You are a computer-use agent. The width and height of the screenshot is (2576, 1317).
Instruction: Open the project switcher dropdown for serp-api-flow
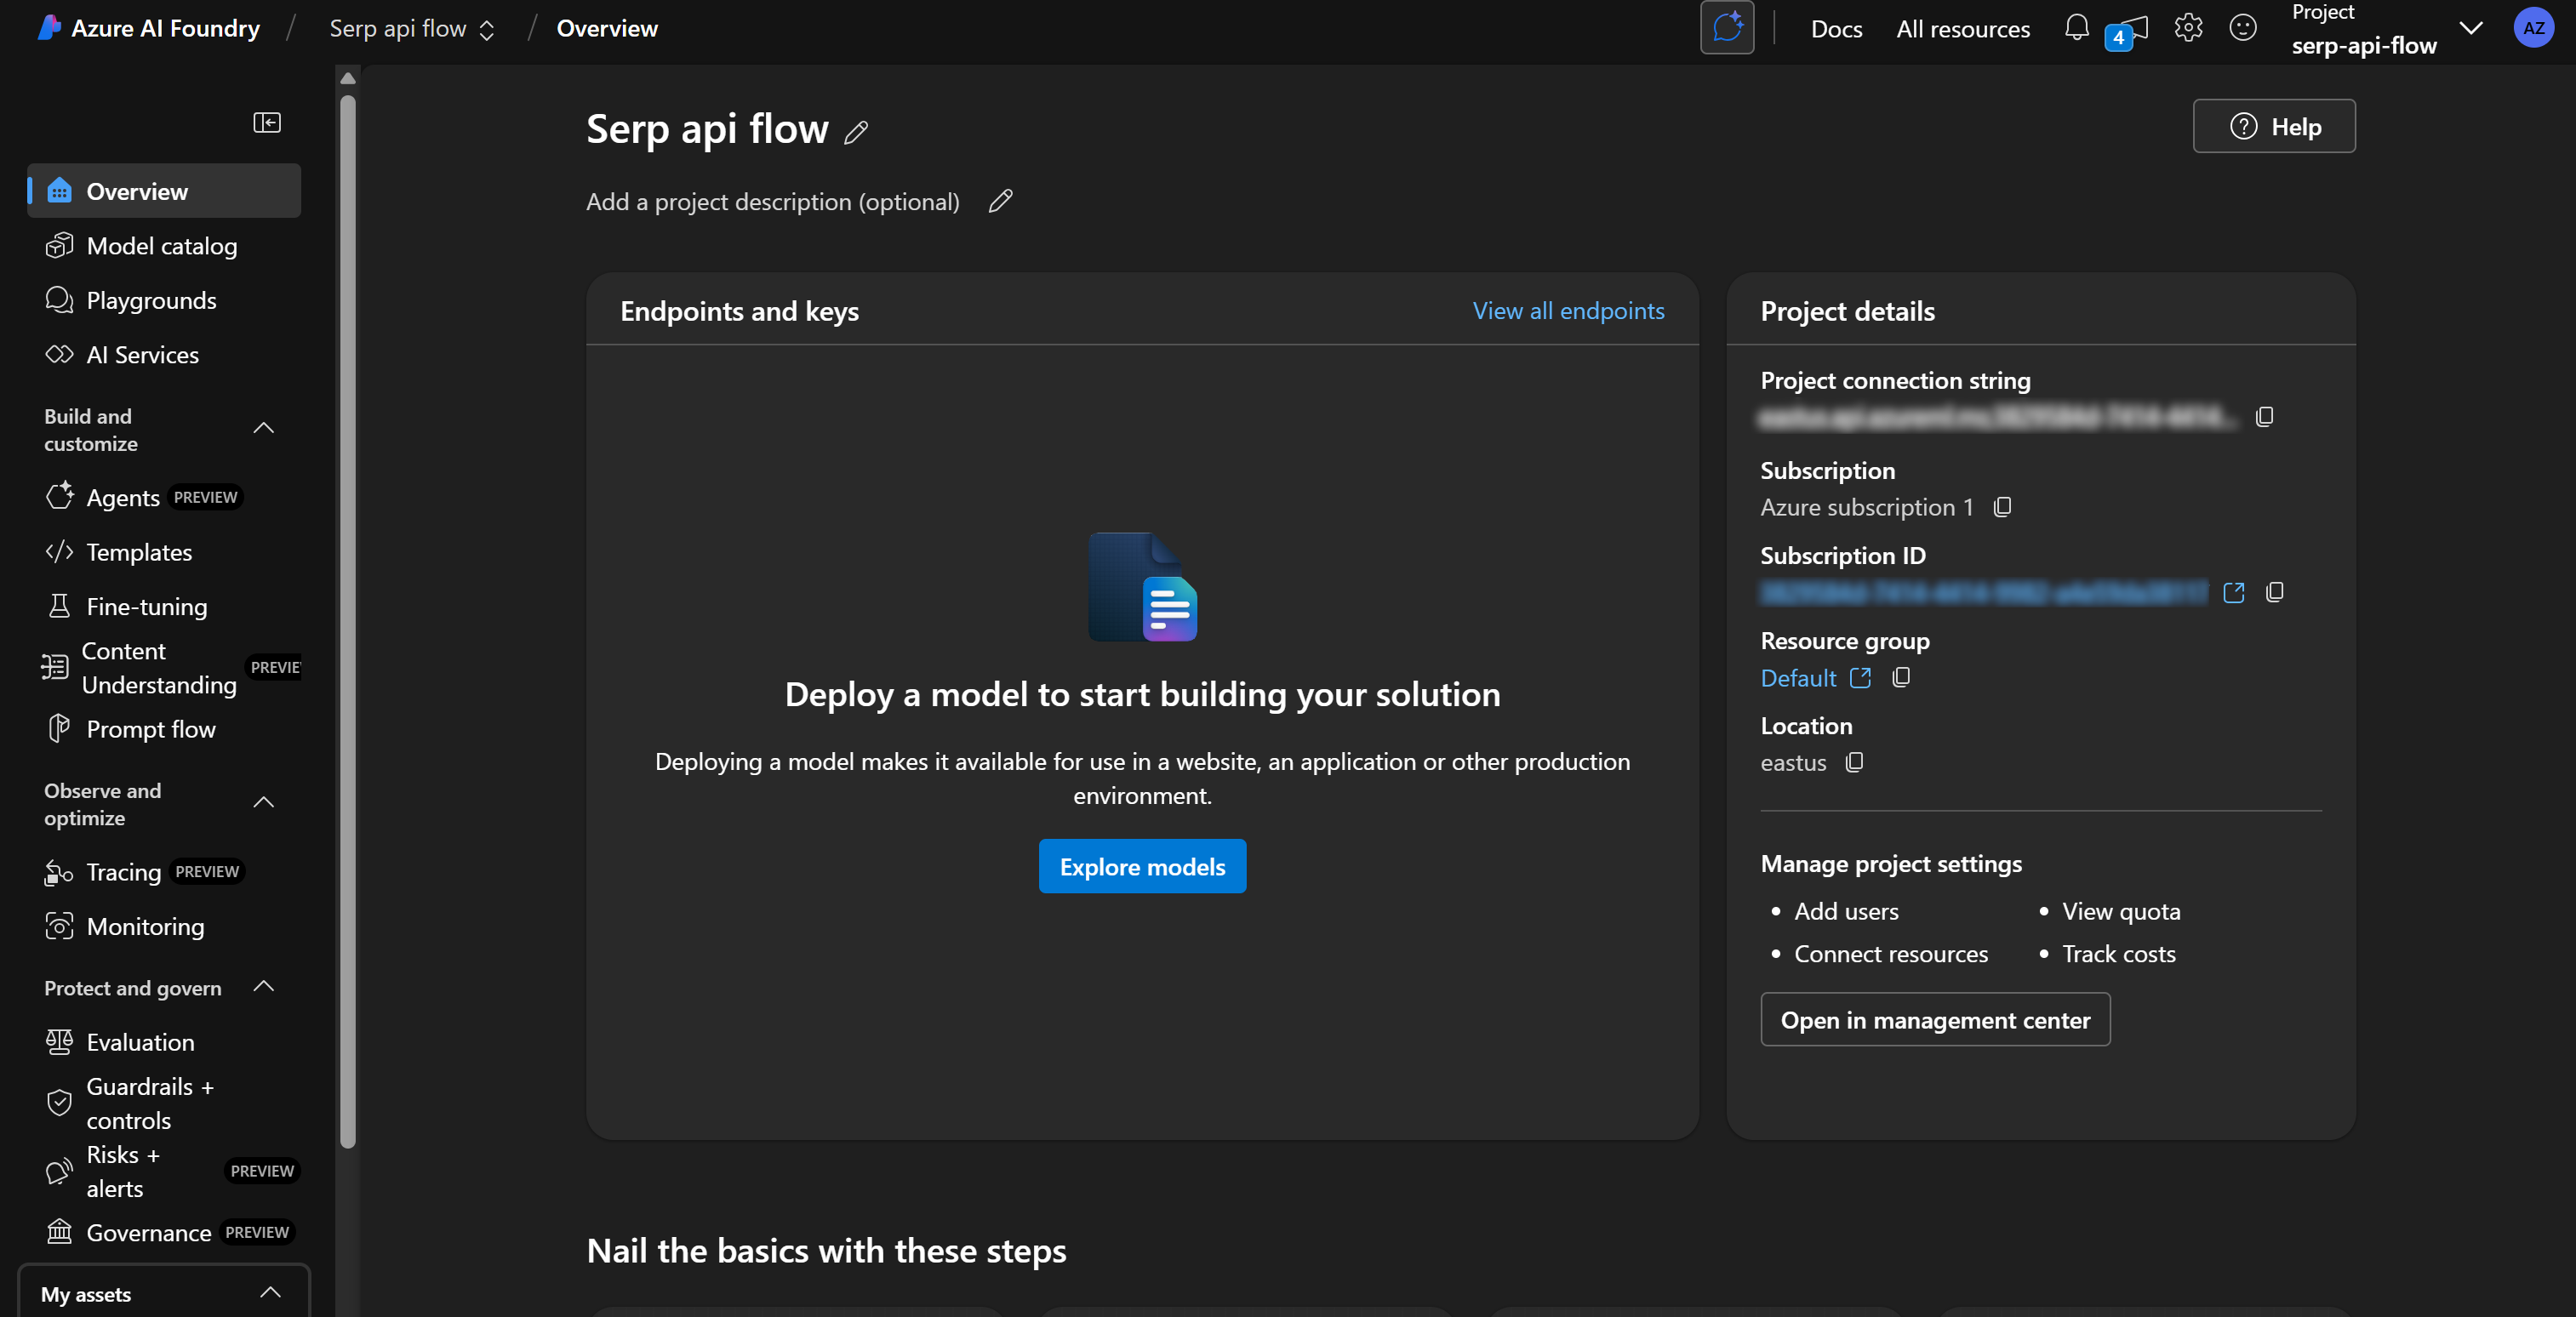click(x=2471, y=28)
